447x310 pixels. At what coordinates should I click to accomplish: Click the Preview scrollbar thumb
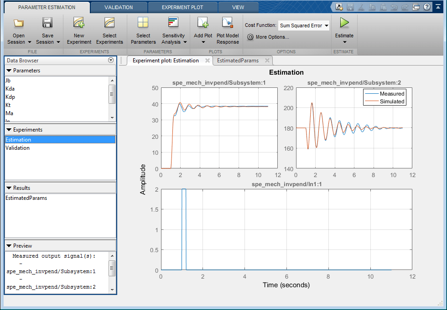pos(112,268)
